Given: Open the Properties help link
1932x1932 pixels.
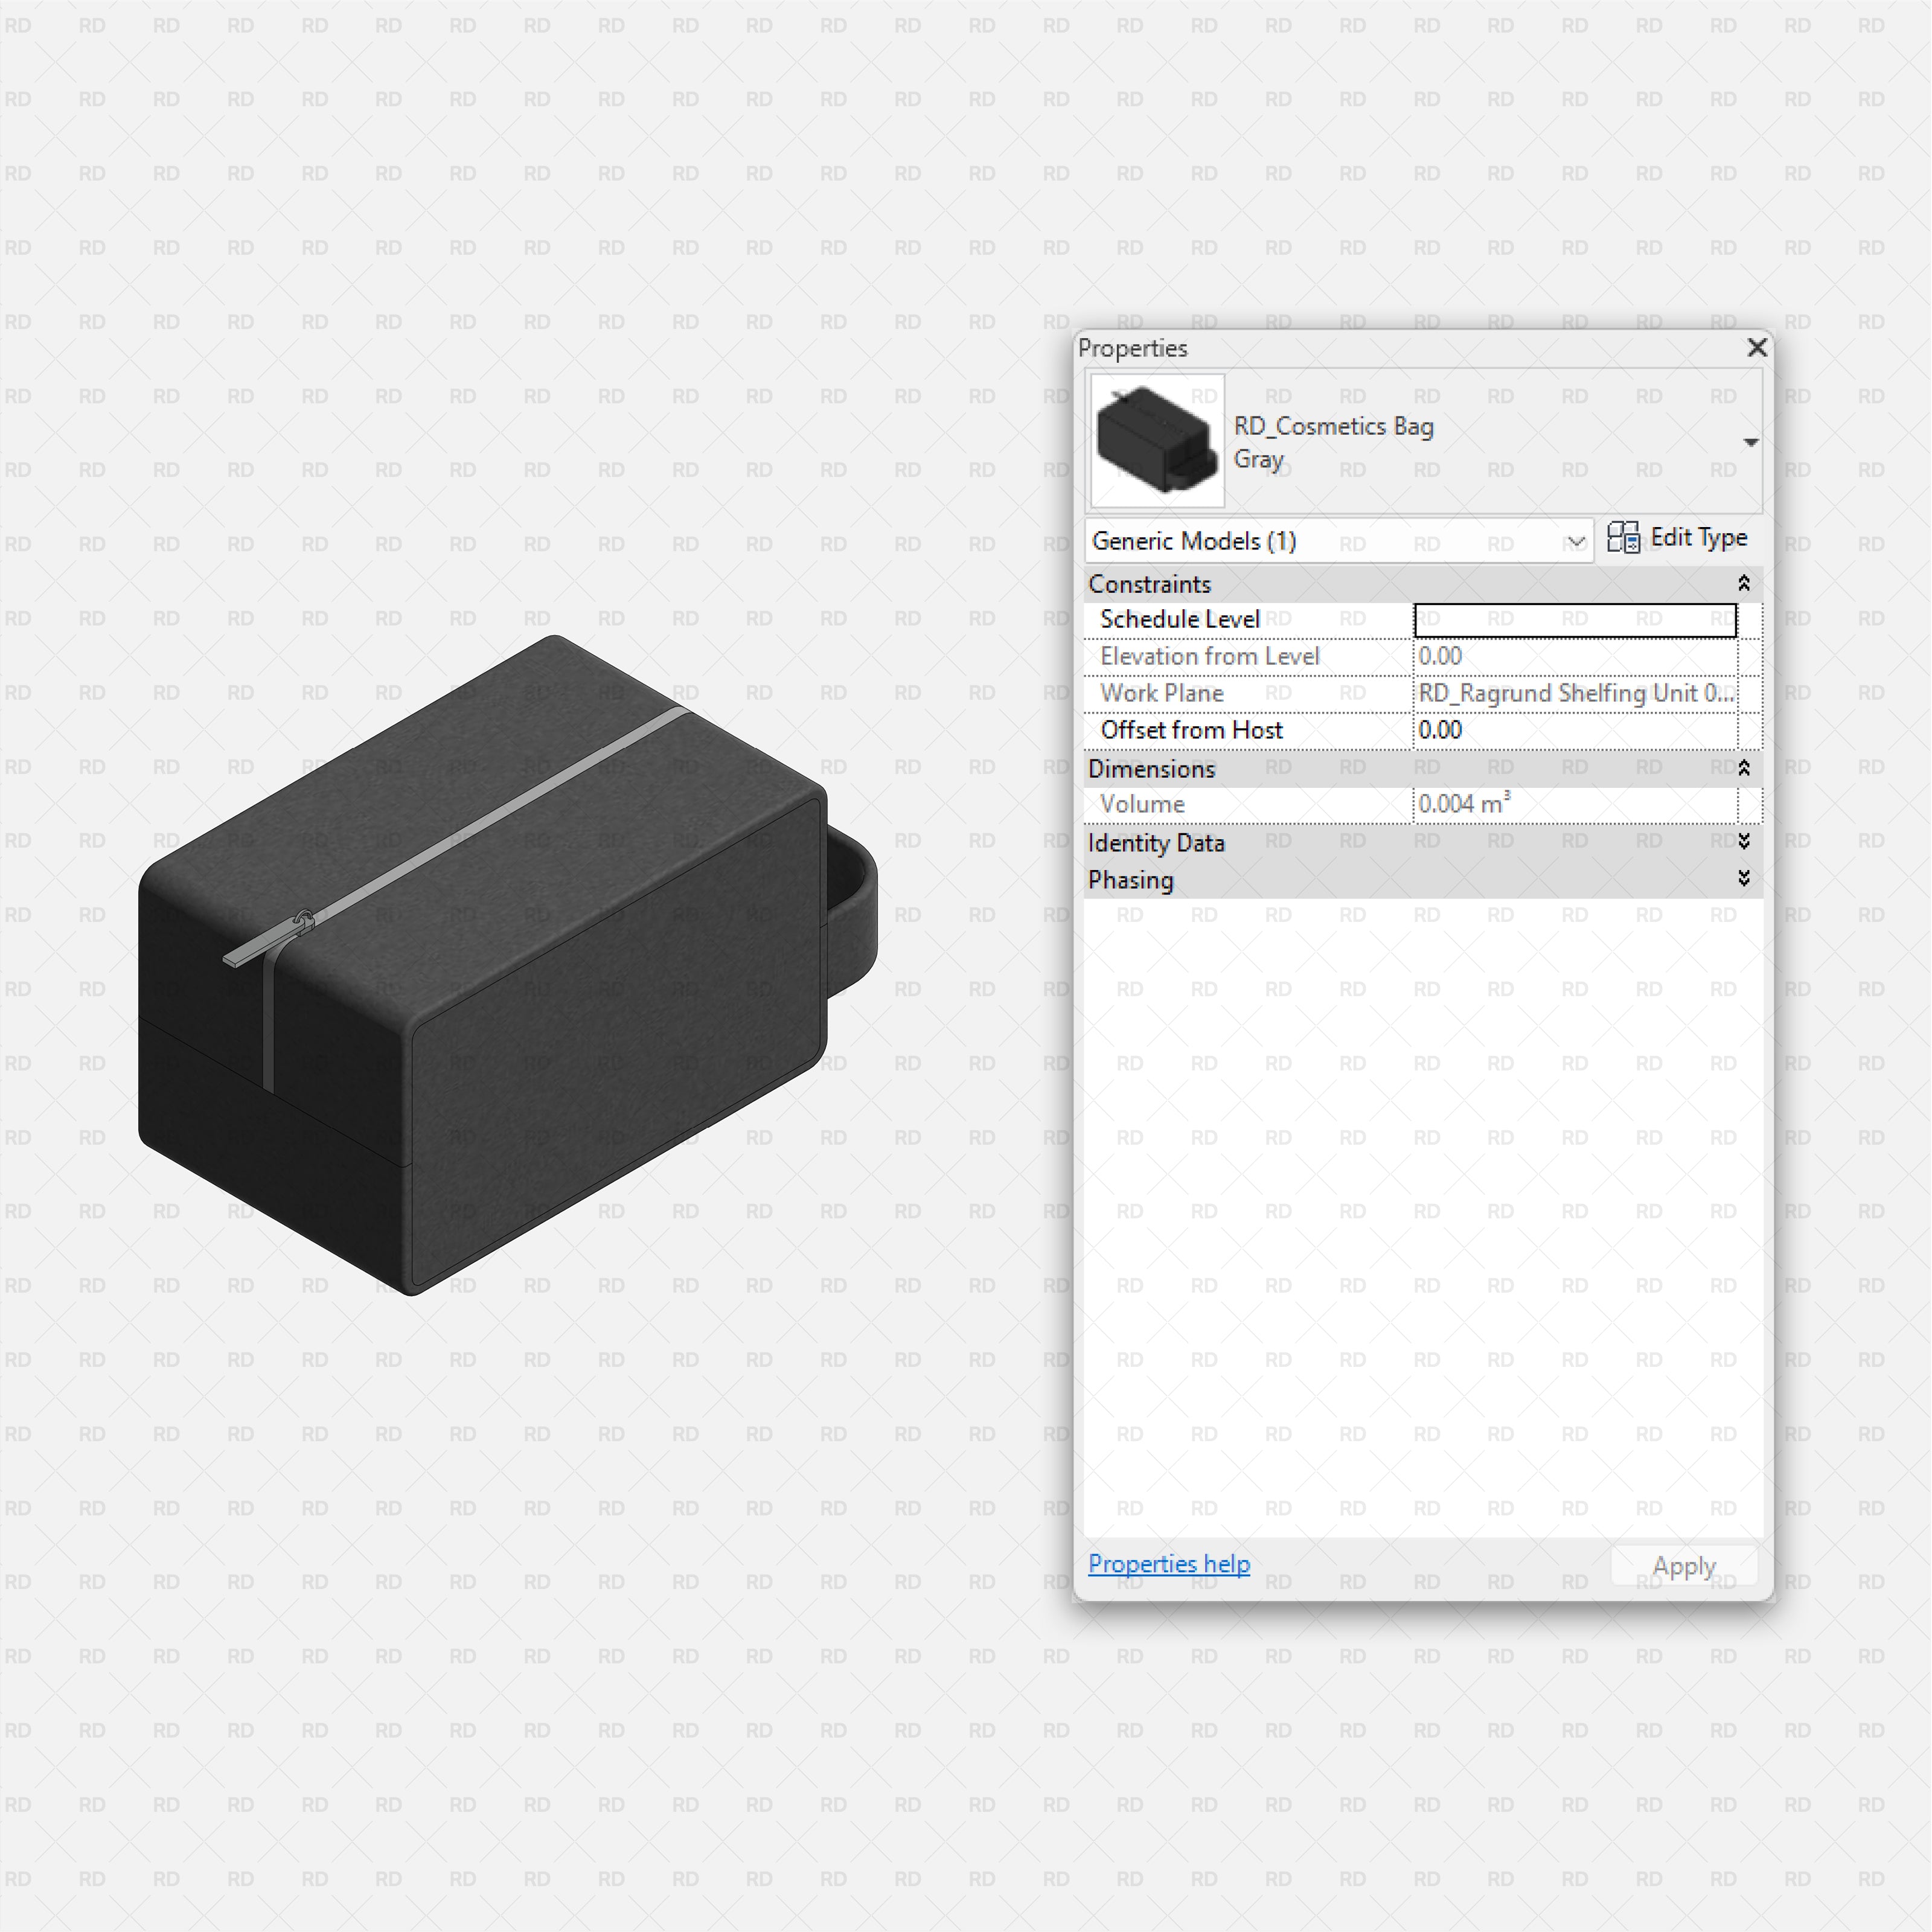Looking at the screenshot, I should click(x=1168, y=1564).
